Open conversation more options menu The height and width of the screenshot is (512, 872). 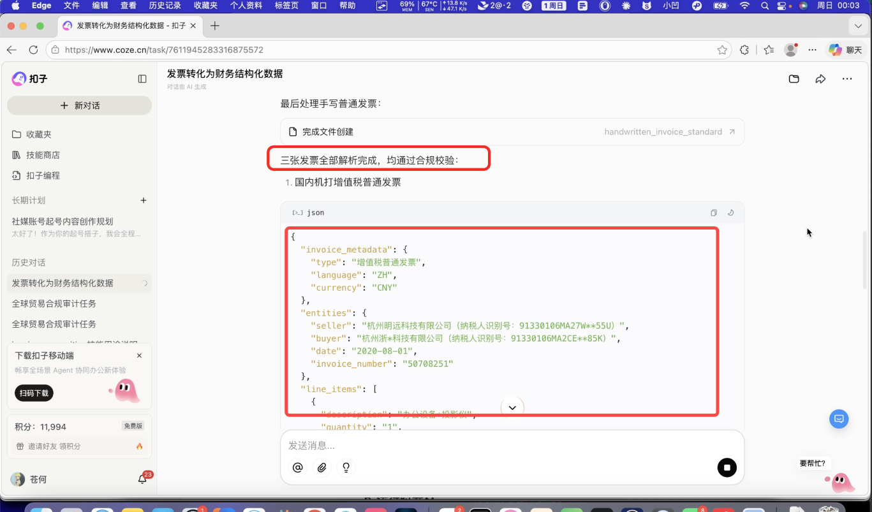click(x=847, y=79)
